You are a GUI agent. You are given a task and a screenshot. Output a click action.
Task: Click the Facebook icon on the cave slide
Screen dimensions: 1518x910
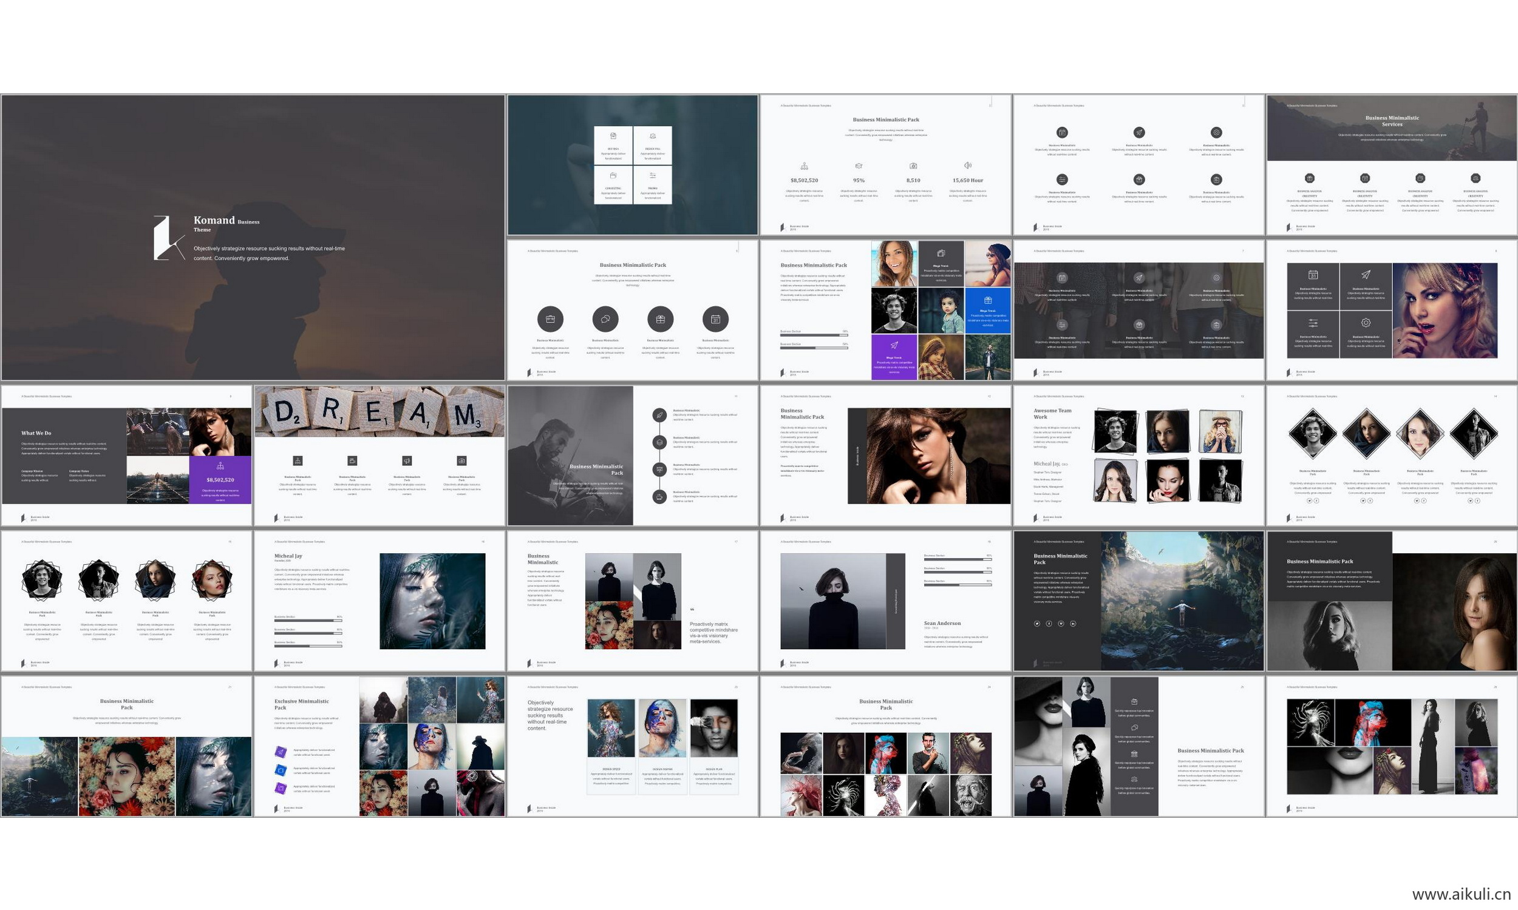click(x=1049, y=624)
